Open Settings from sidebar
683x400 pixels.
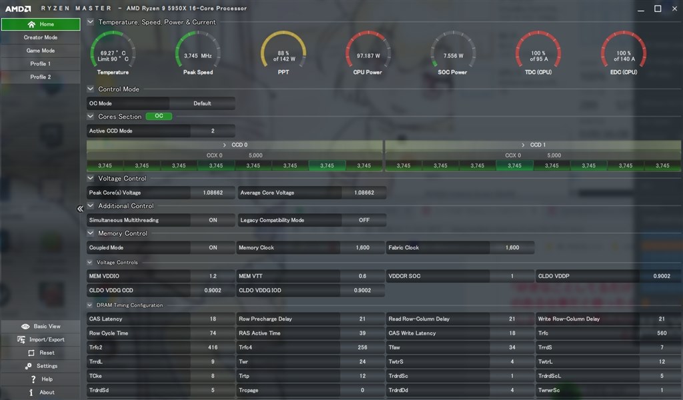(x=41, y=366)
